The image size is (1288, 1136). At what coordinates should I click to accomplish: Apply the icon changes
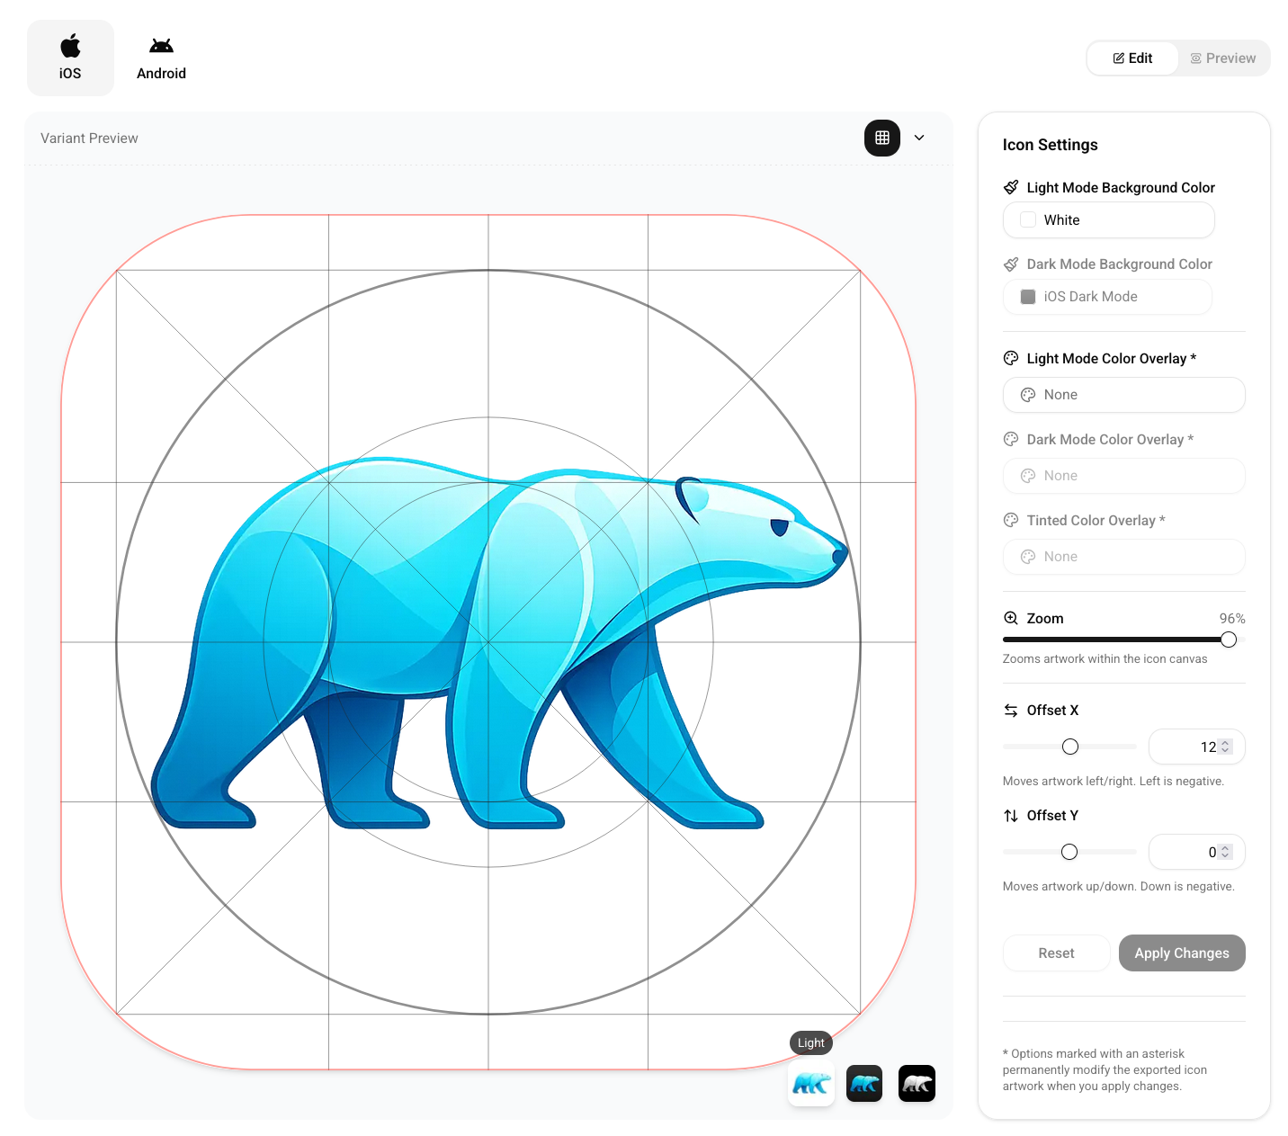(x=1182, y=953)
